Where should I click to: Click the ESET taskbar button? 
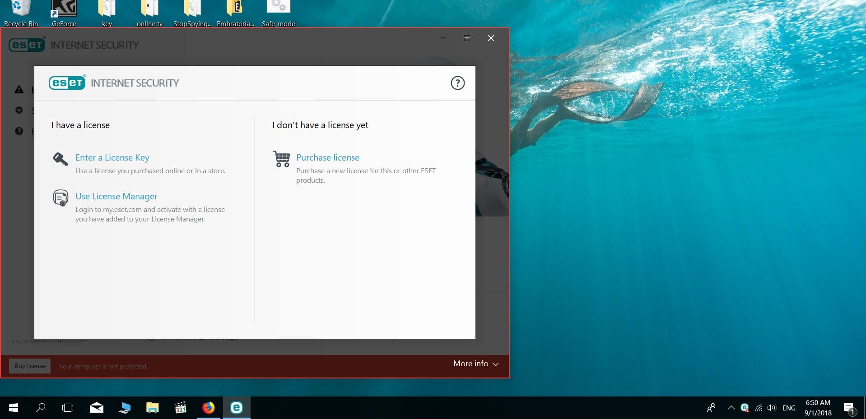[237, 408]
